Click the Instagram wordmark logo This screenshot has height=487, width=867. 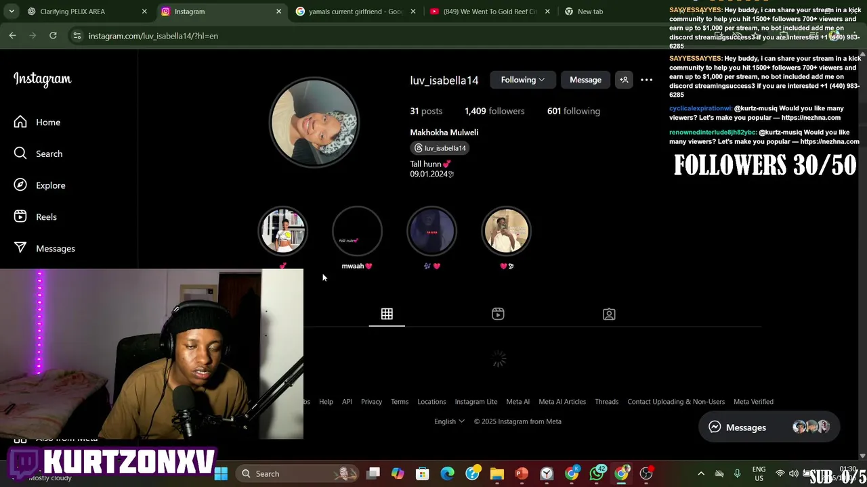click(42, 79)
